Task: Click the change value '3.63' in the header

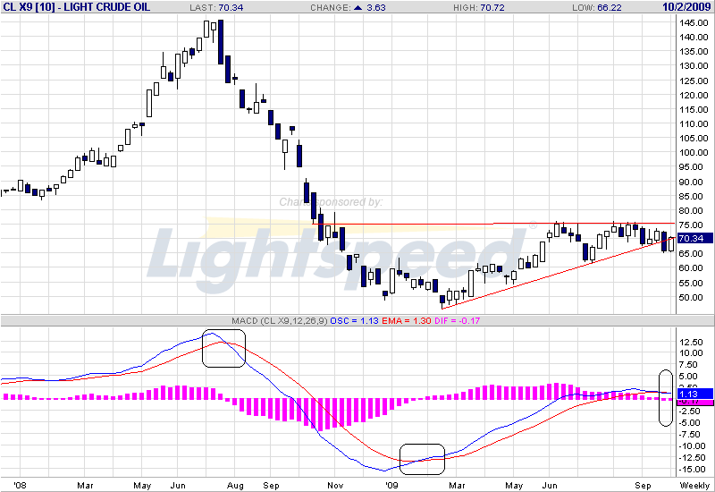Action: click(x=376, y=7)
